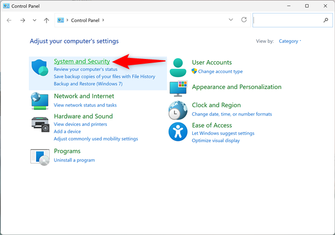Open System and Security shield icon
This screenshot has height=235, width=335.
pyautogui.click(x=40, y=67)
